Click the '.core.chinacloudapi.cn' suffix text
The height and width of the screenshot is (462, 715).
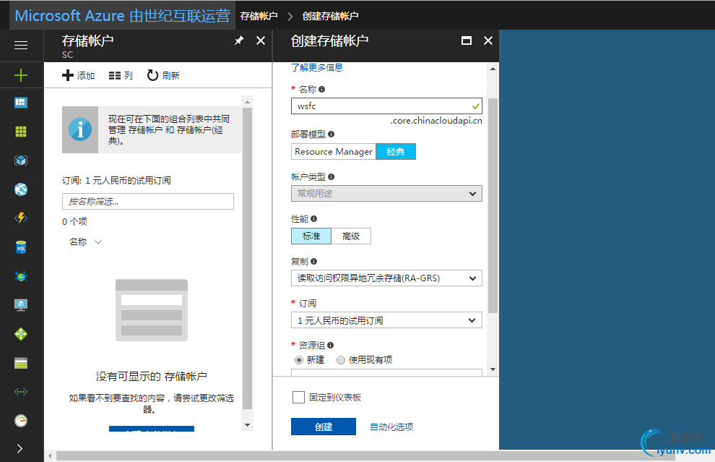coord(436,121)
